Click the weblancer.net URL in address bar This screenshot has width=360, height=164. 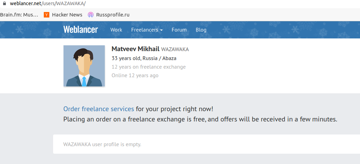[48, 4]
